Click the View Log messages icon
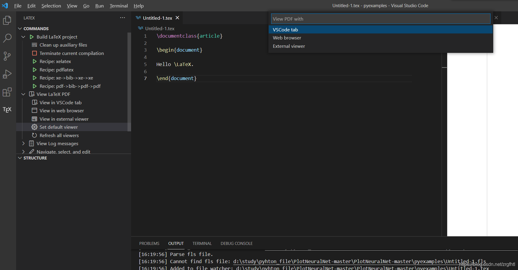This screenshot has width=518, height=270. (32, 143)
